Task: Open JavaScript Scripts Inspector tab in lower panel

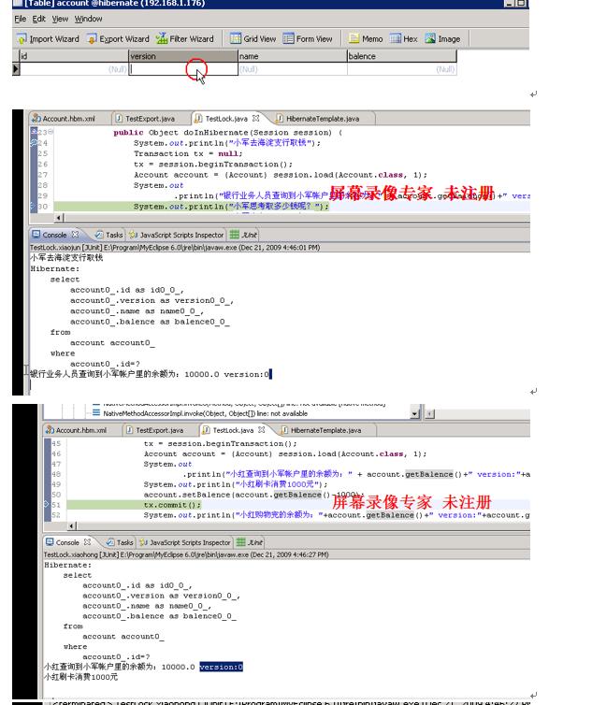Action: 185,542
